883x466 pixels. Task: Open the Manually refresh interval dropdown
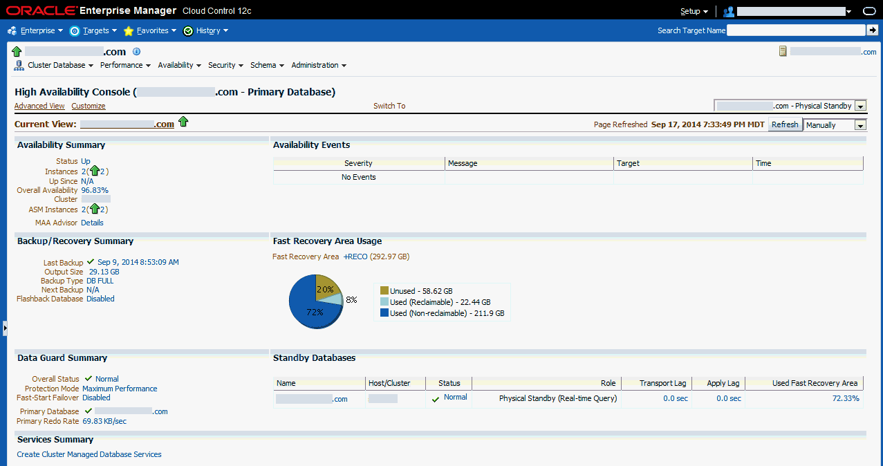click(860, 125)
